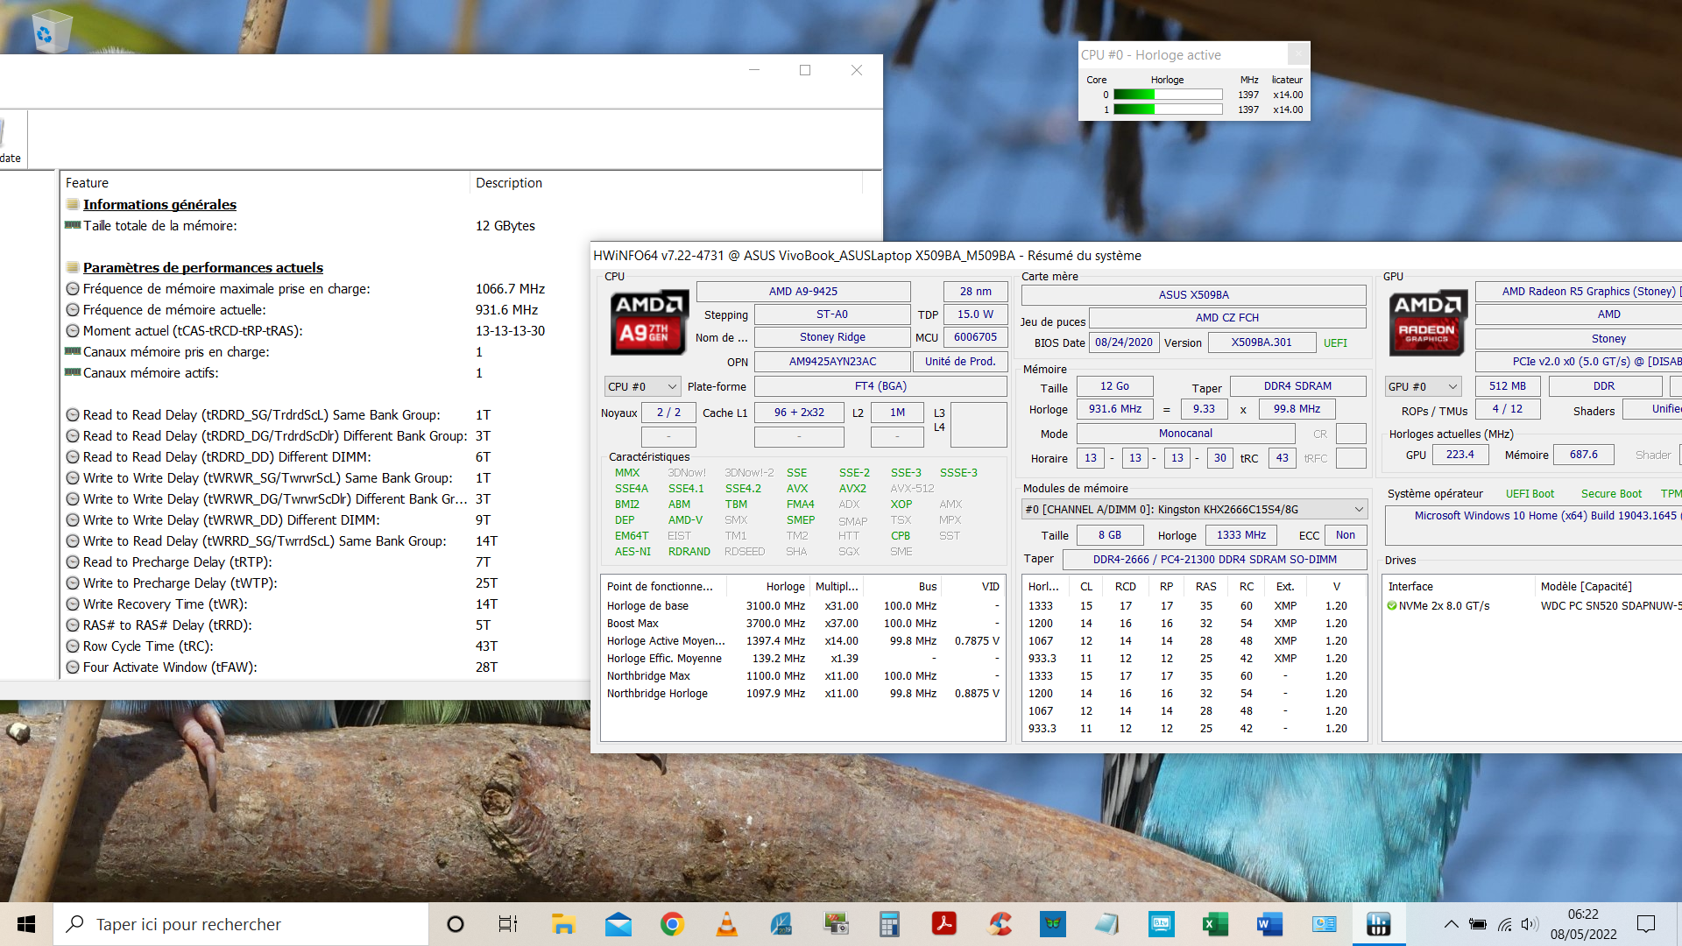Image resolution: width=1682 pixels, height=946 pixels.
Task: Select the Fréquence de mémoire actuelle row
Action: [x=326, y=309]
